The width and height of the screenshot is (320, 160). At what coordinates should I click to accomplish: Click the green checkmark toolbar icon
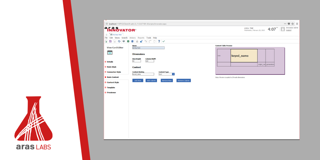[x=163, y=41]
